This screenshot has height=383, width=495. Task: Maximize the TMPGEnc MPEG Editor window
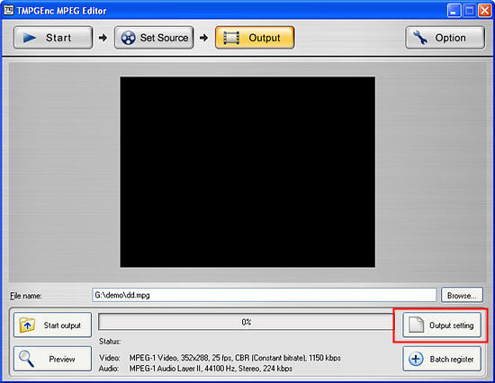point(469,11)
